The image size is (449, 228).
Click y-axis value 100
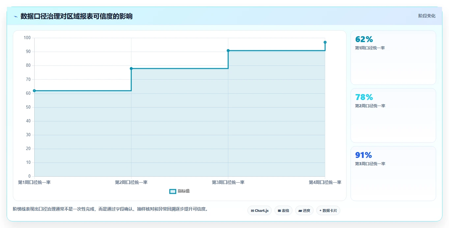tap(27, 38)
